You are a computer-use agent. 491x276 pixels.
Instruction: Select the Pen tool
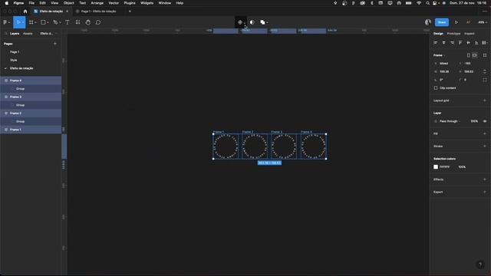click(x=55, y=22)
